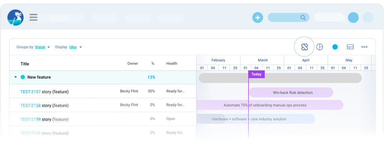Open the pie chart view icon

click(319, 47)
